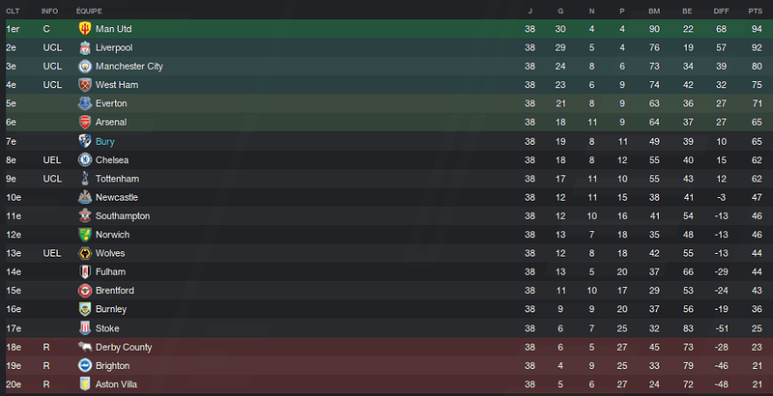Click the Man Utd club crest
Viewport: 773px width, 396px height.
[85, 29]
